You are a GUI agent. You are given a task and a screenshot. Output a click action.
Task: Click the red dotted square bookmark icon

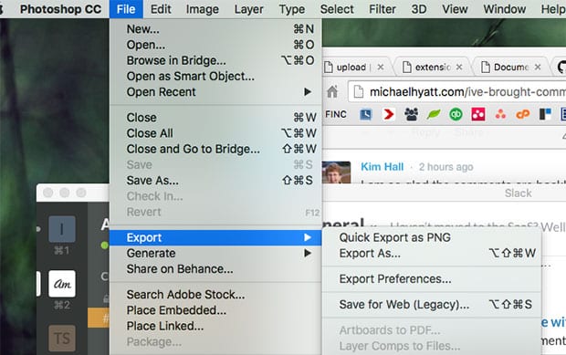click(x=478, y=114)
